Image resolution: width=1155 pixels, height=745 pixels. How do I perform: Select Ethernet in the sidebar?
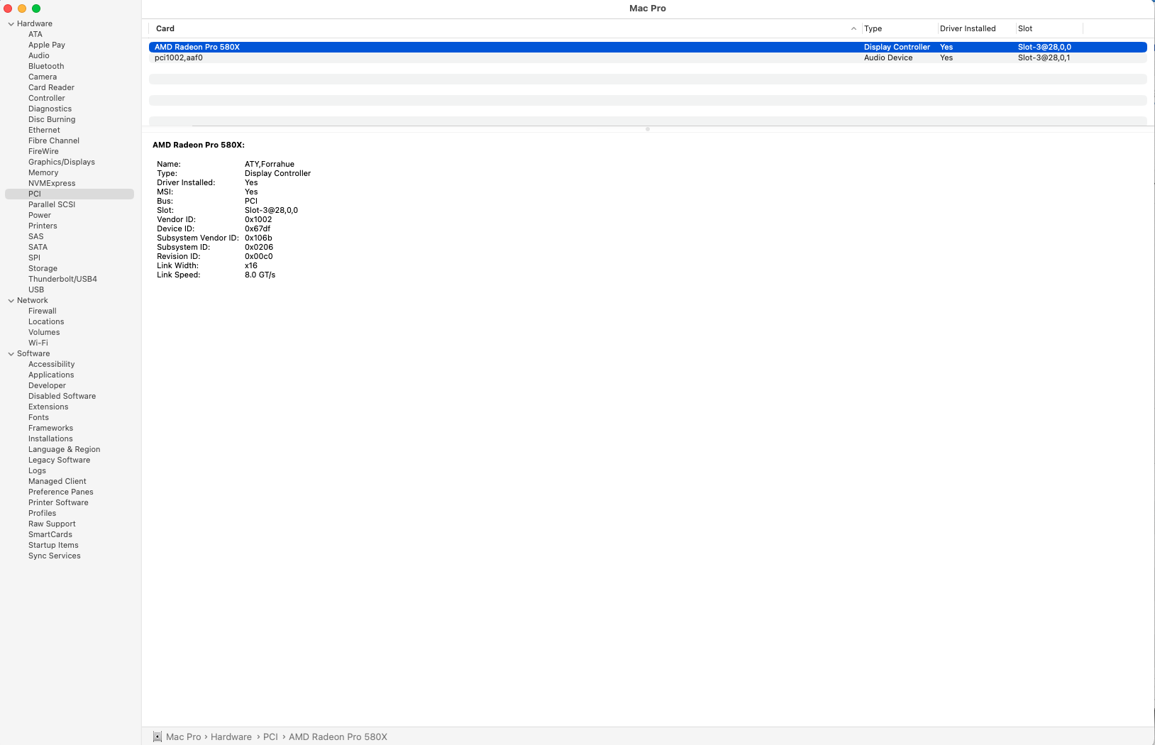tap(44, 131)
